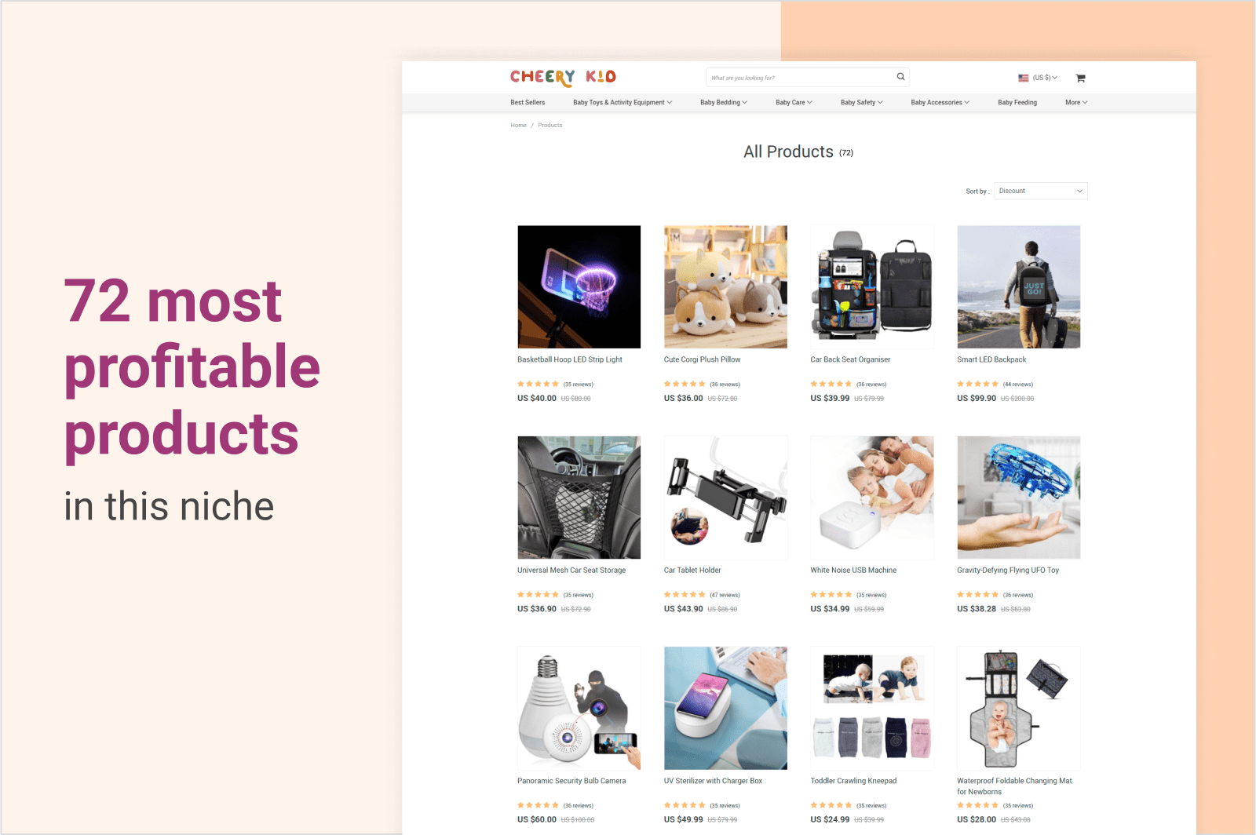This screenshot has height=835, width=1256.
Task: Open Basketball Hoop LED Strip Light thumbnail
Action: pos(579,287)
